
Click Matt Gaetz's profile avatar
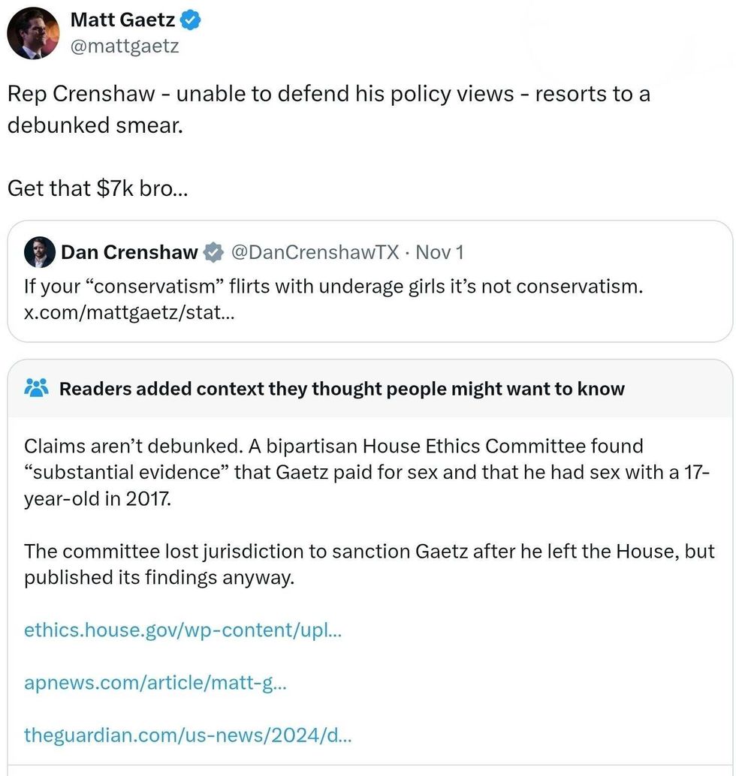point(33,33)
